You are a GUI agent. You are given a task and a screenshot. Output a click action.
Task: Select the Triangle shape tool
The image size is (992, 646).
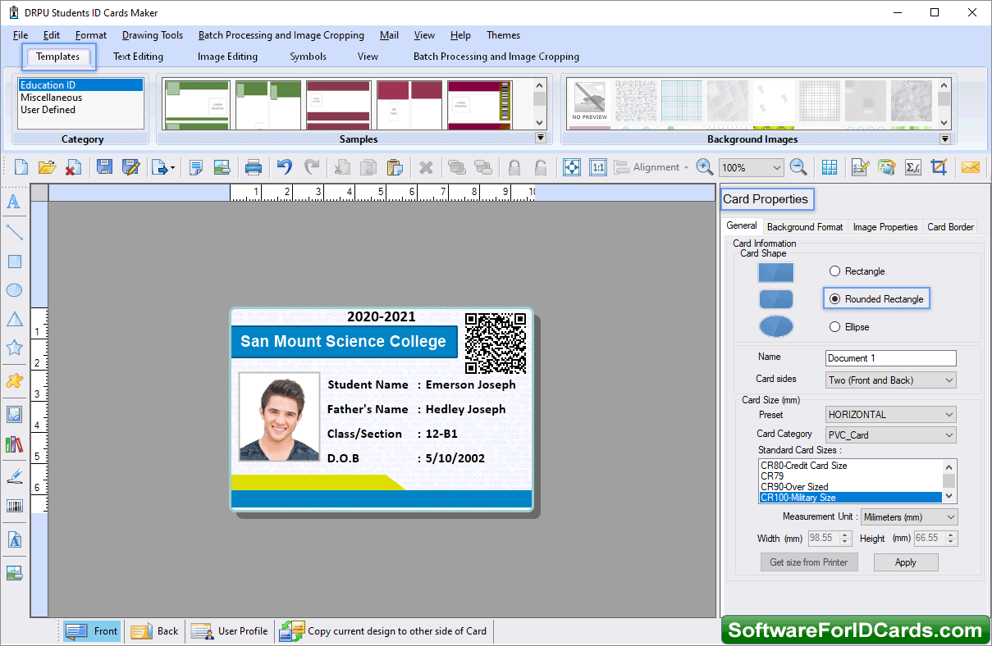click(x=14, y=319)
